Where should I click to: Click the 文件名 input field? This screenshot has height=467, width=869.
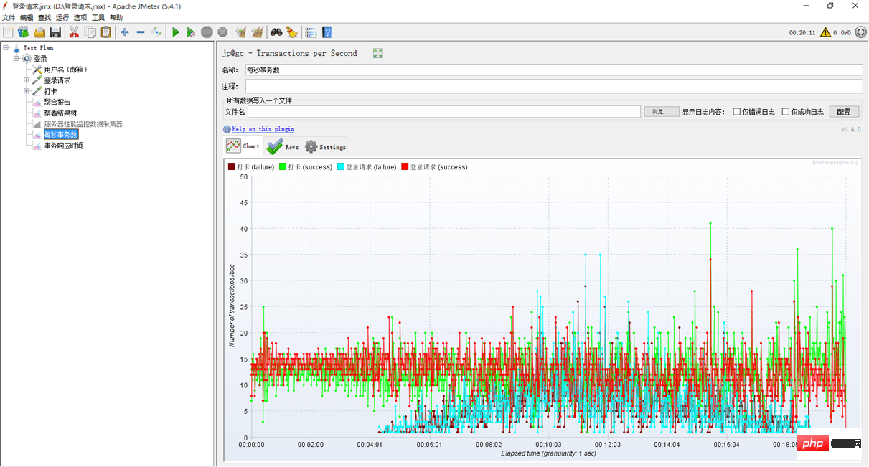pyautogui.click(x=443, y=112)
